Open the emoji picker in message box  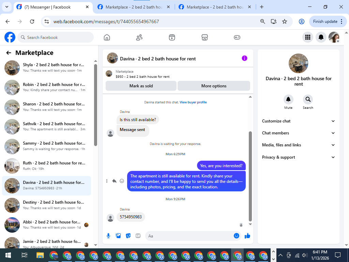(x=237, y=236)
